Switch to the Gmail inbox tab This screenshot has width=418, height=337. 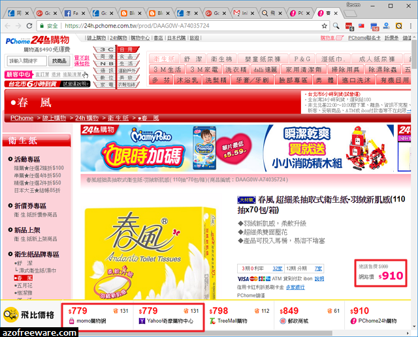click(244, 13)
